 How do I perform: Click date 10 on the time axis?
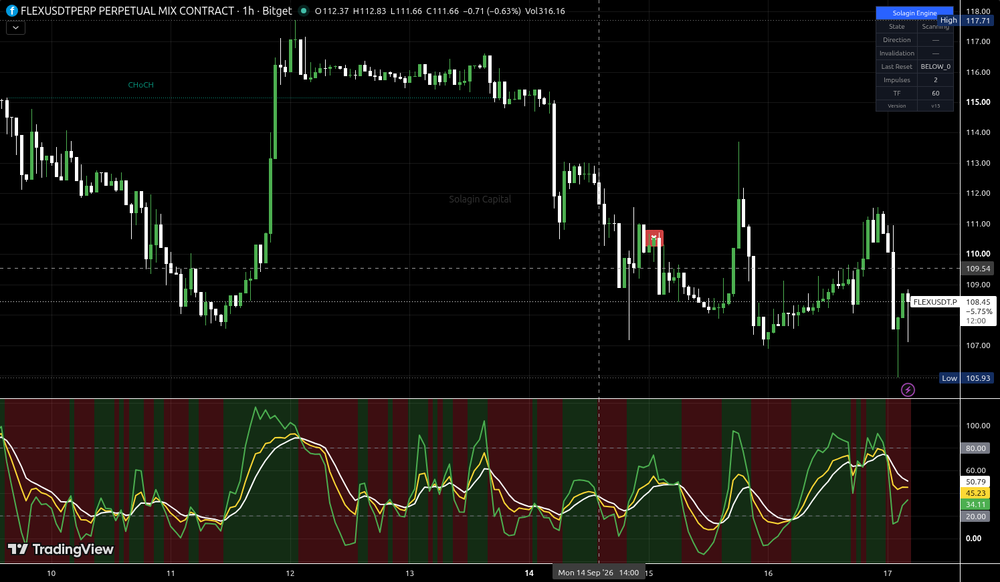pos(52,573)
